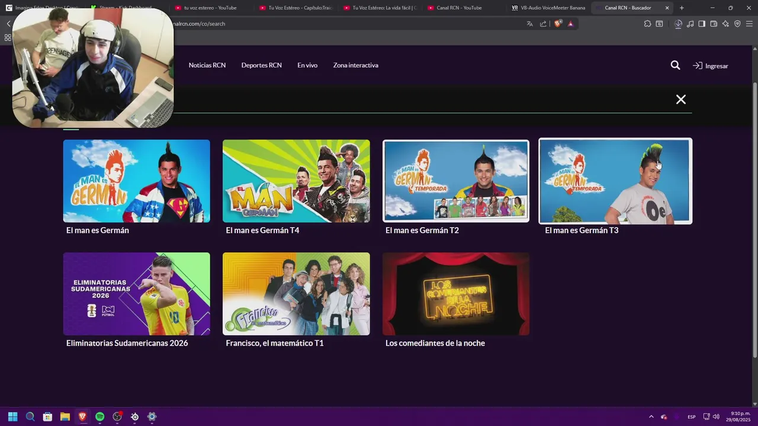Screen dimensions: 758x426
Task: Click the tab search toolbar icon
Action: [x=659, y=24]
